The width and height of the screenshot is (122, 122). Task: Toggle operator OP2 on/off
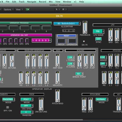(5, 41)
